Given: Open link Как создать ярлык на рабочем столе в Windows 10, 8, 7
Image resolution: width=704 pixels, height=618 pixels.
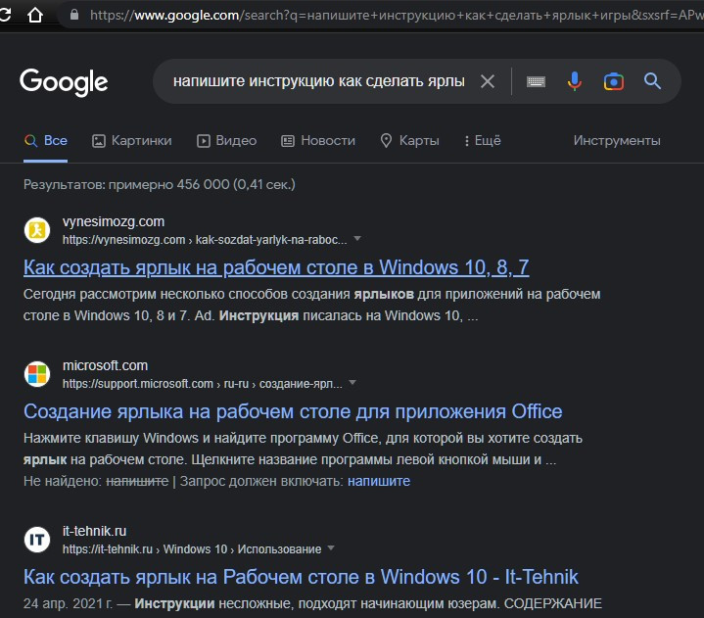Looking at the screenshot, I should (276, 267).
